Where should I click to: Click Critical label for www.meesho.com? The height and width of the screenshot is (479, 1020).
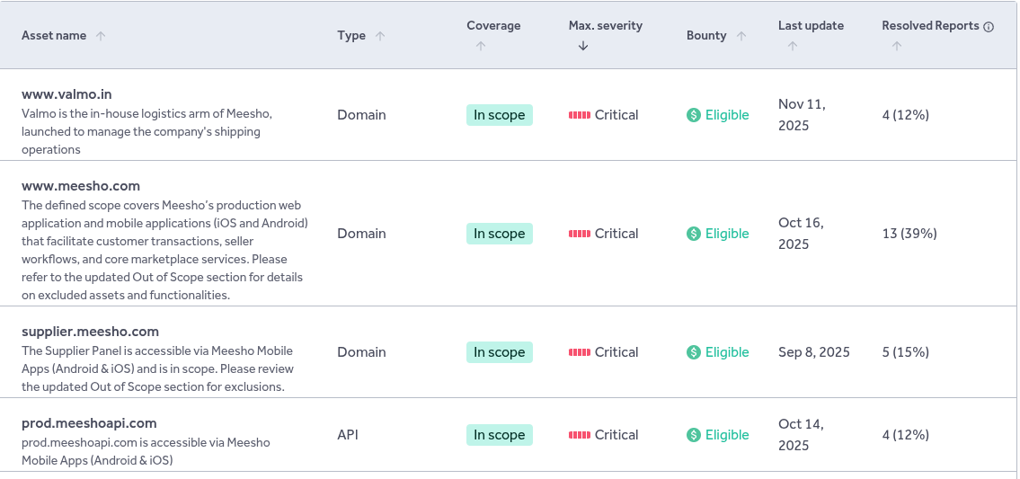[x=616, y=234]
